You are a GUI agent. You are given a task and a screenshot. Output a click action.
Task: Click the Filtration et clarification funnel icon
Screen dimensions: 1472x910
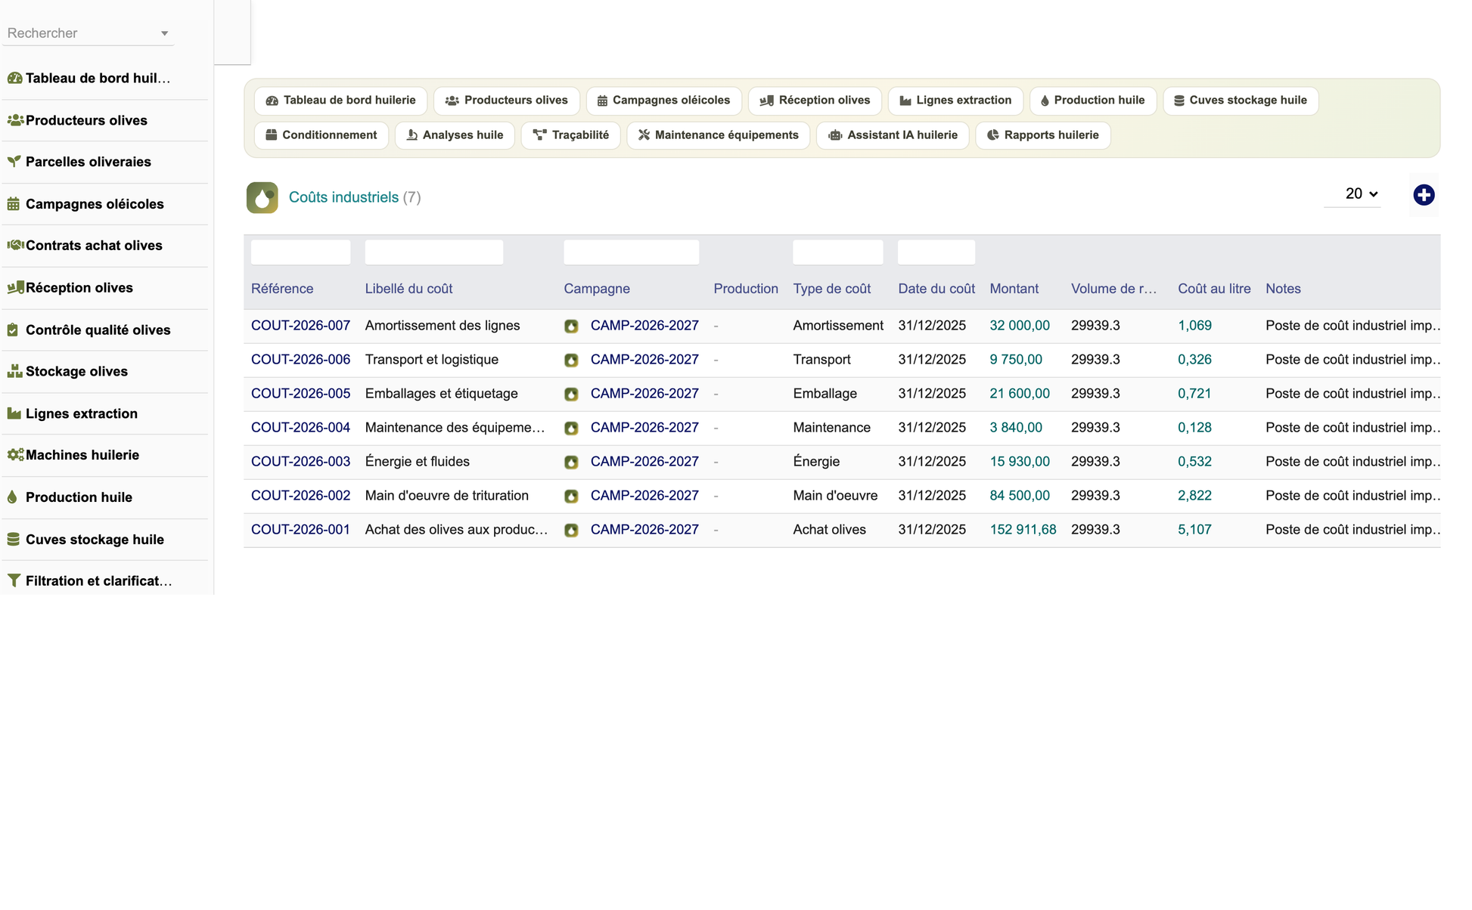click(x=14, y=581)
